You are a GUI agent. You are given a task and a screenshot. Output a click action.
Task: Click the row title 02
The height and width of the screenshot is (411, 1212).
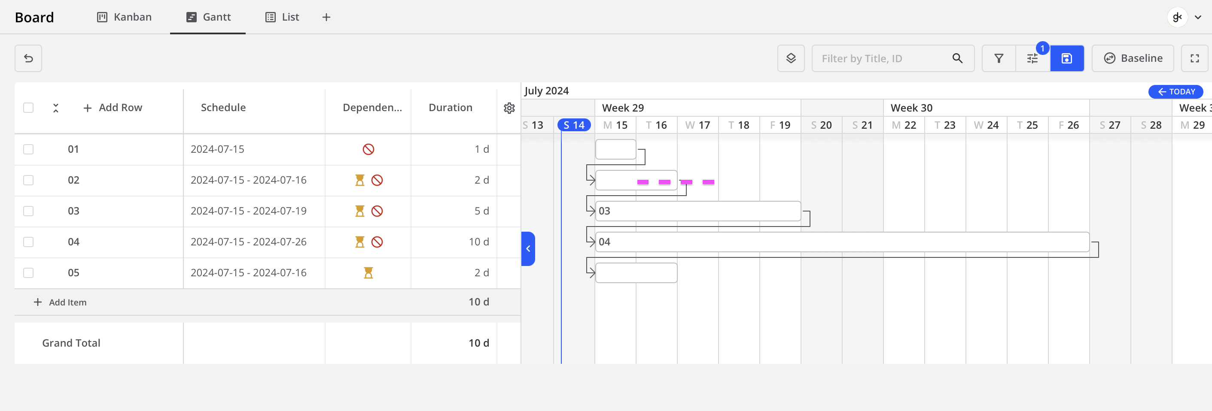click(x=73, y=180)
